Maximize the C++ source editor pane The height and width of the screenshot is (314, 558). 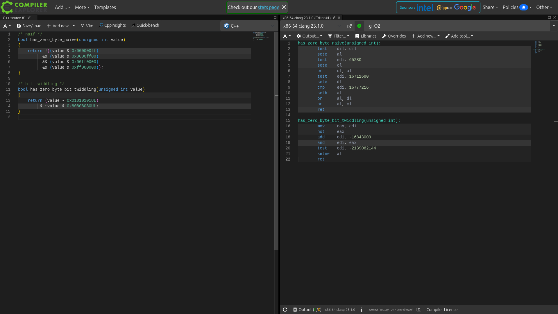(275, 17)
